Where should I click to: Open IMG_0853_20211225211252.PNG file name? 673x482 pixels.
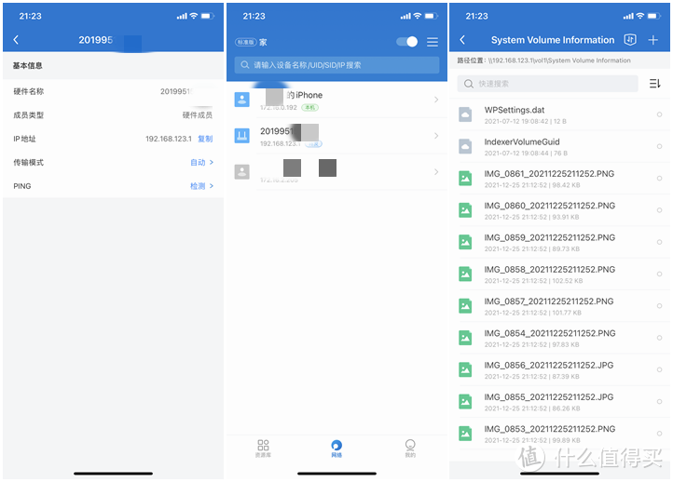tap(549, 429)
